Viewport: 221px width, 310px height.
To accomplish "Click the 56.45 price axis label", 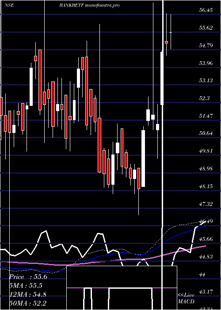I will (206, 10).
